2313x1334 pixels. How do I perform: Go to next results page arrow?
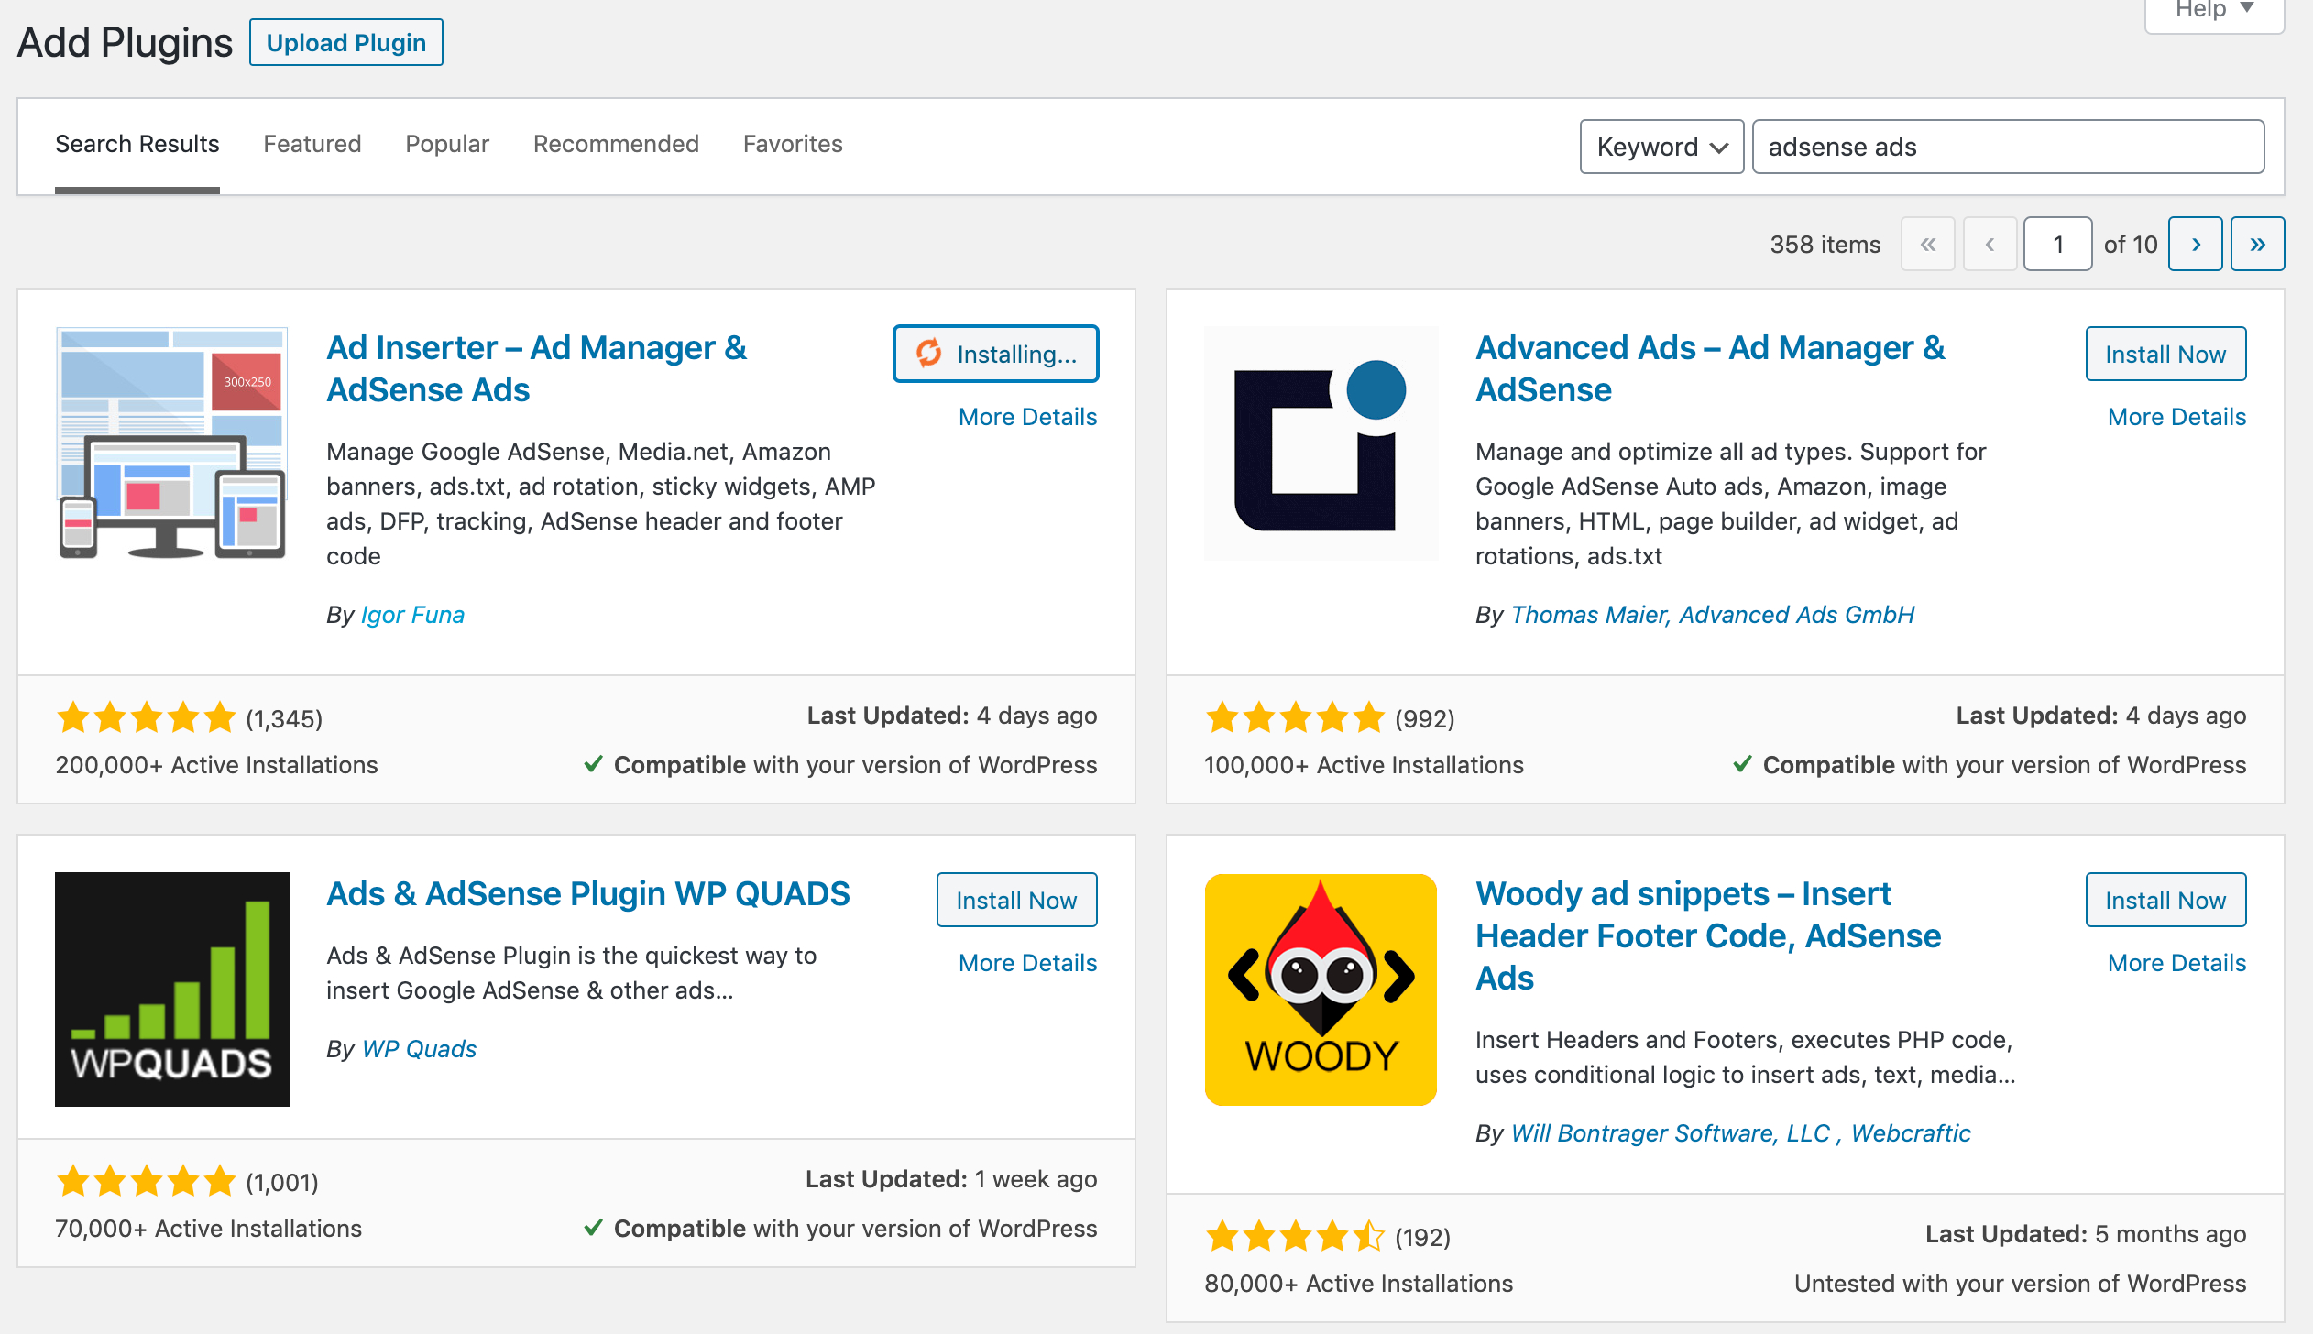point(2195,244)
